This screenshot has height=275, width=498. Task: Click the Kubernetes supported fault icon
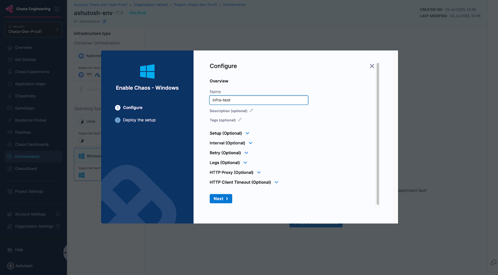(81, 75)
